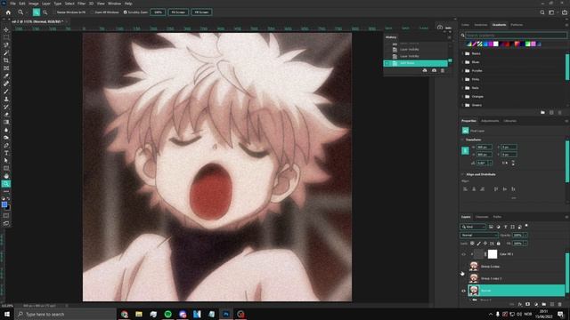The image size is (570, 320).
Task: Switch to the Swatches tab
Action: (x=481, y=25)
